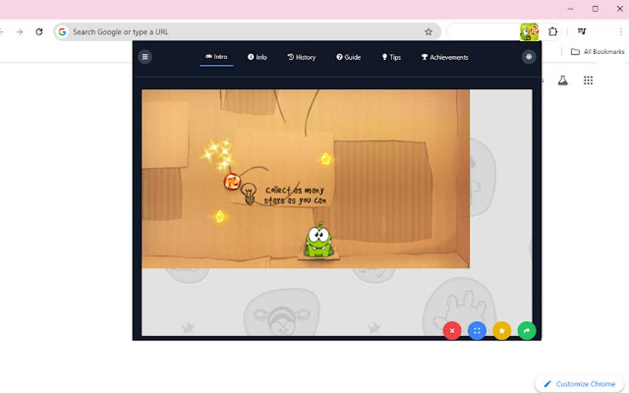Open popup settings gear icon
Image resolution: width=629 pixels, height=393 pixels.
click(x=528, y=57)
